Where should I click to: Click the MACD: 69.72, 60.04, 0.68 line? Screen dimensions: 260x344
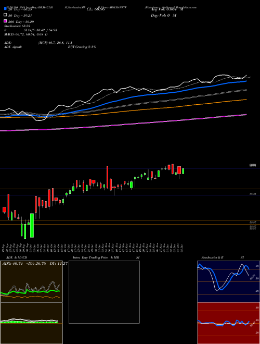(26, 34)
